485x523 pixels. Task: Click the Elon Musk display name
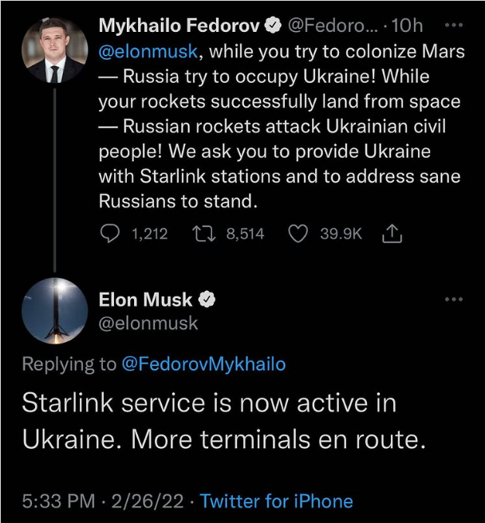[x=144, y=300]
